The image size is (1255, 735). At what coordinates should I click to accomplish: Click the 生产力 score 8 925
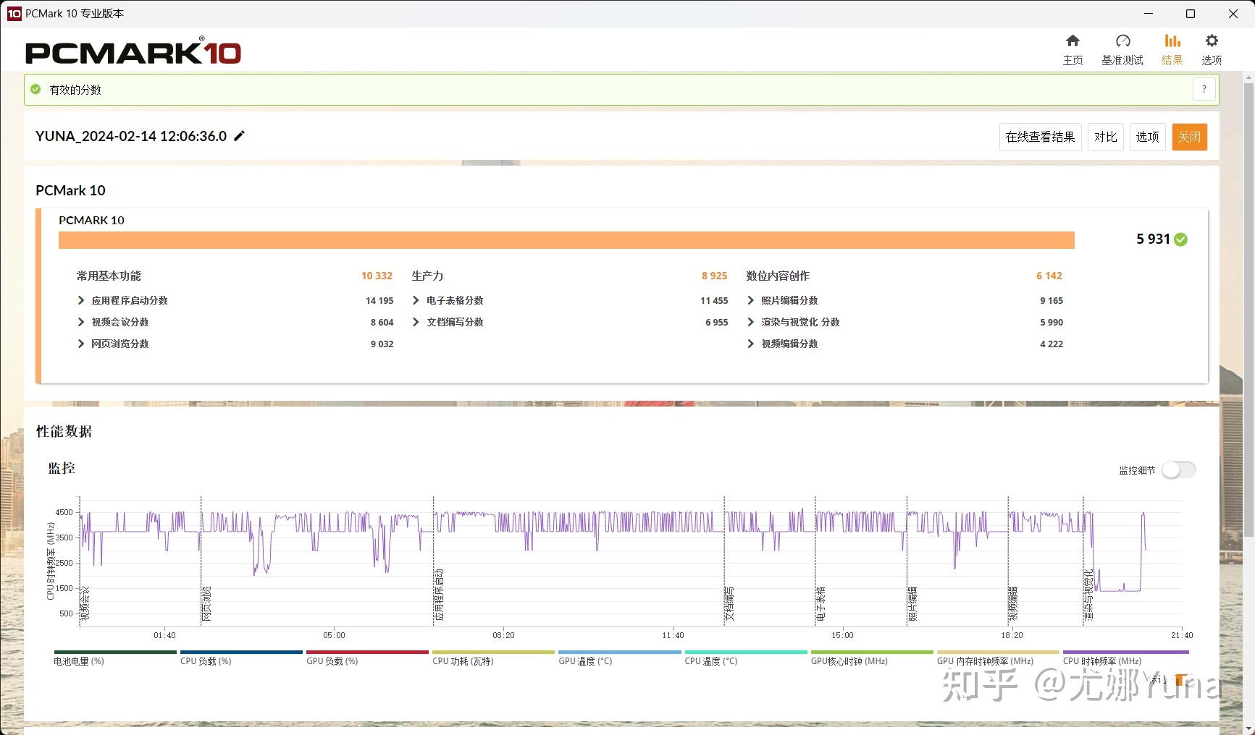714,276
